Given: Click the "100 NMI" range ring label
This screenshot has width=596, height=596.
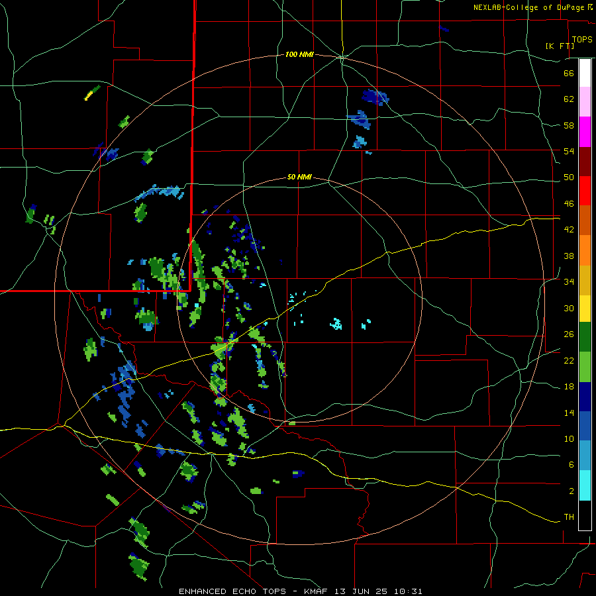Looking at the screenshot, I should click(299, 55).
